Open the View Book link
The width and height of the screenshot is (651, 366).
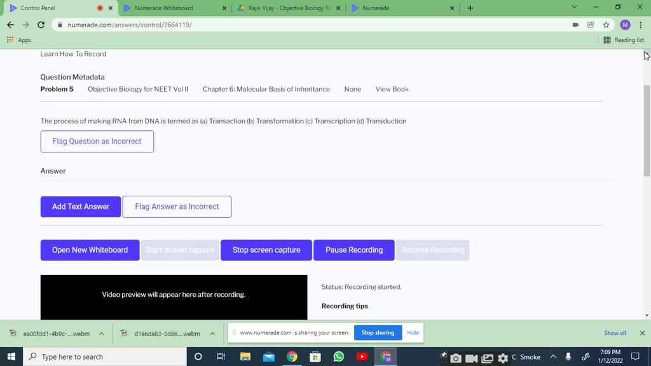click(392, 89)
